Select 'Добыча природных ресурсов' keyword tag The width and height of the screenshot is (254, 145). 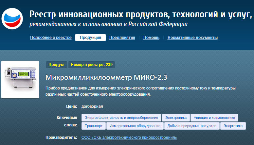(192, 126)
